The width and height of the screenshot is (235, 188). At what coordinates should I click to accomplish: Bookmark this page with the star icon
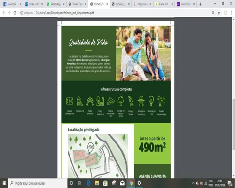[219, 13]
